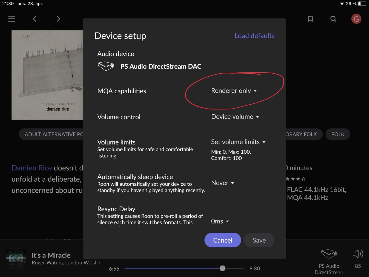Click the Wi-Fi status icon

[x=342, y=4]
